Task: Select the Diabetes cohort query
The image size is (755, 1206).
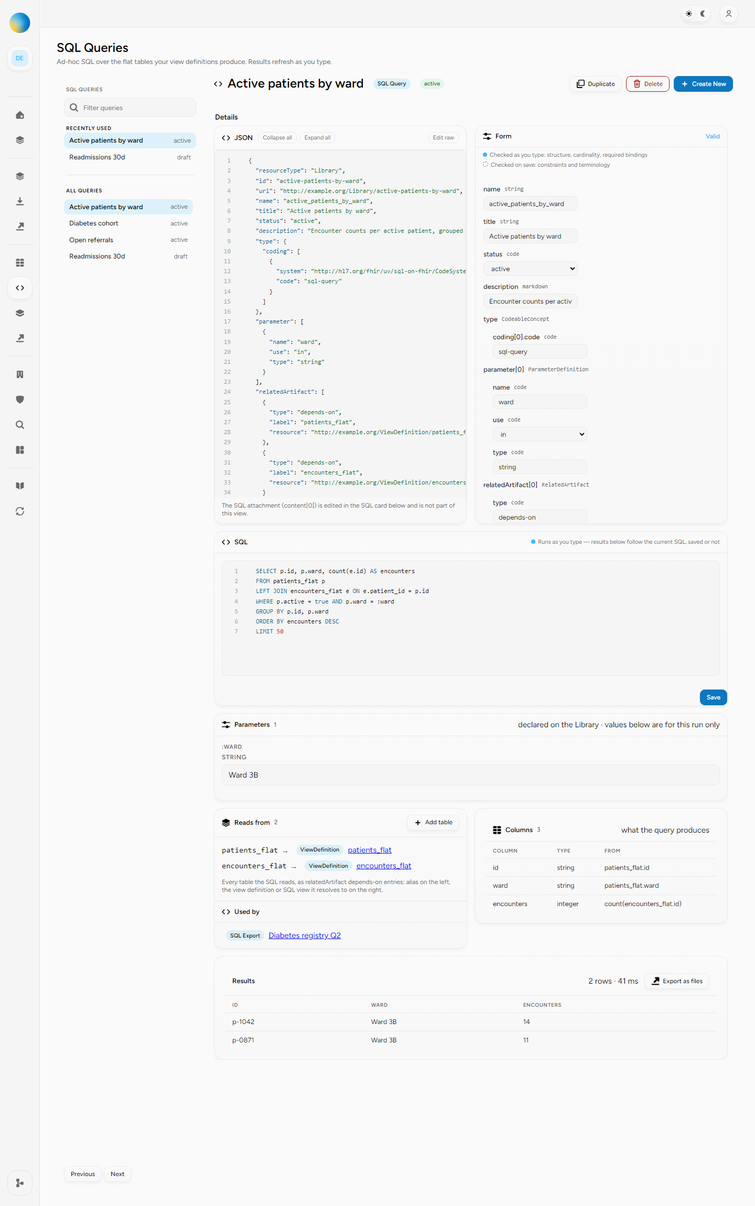Action: (x=128, y=223)
